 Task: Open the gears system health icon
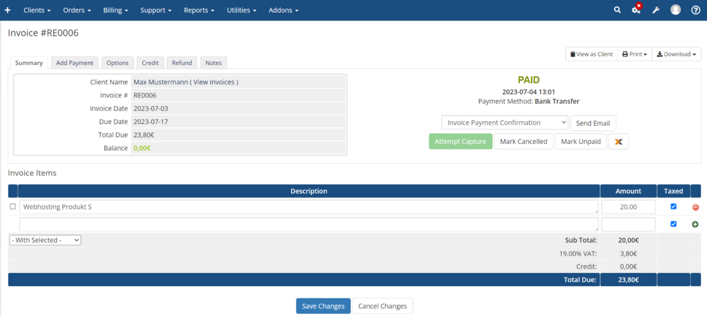[x=636, y=10]
